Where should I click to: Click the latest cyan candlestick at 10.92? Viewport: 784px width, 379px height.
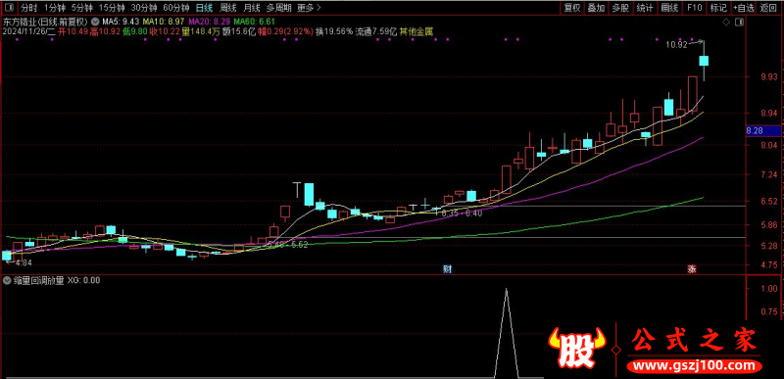point(704,61)
